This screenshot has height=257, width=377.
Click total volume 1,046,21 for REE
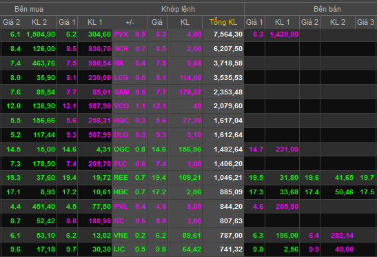point(228,178)
